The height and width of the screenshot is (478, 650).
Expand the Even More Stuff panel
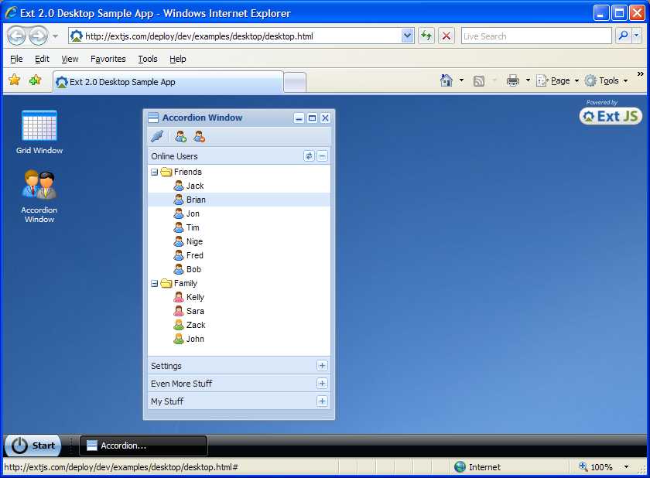322,384
